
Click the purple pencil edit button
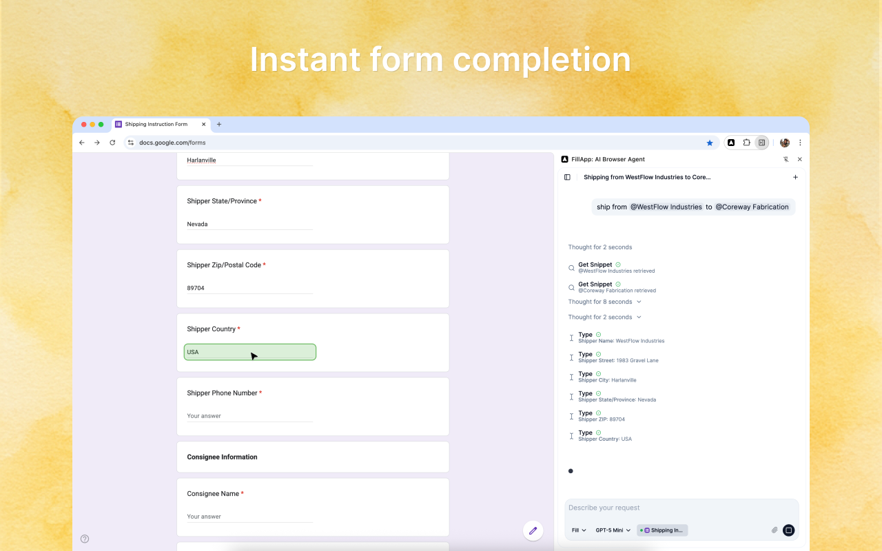point(533,530)
